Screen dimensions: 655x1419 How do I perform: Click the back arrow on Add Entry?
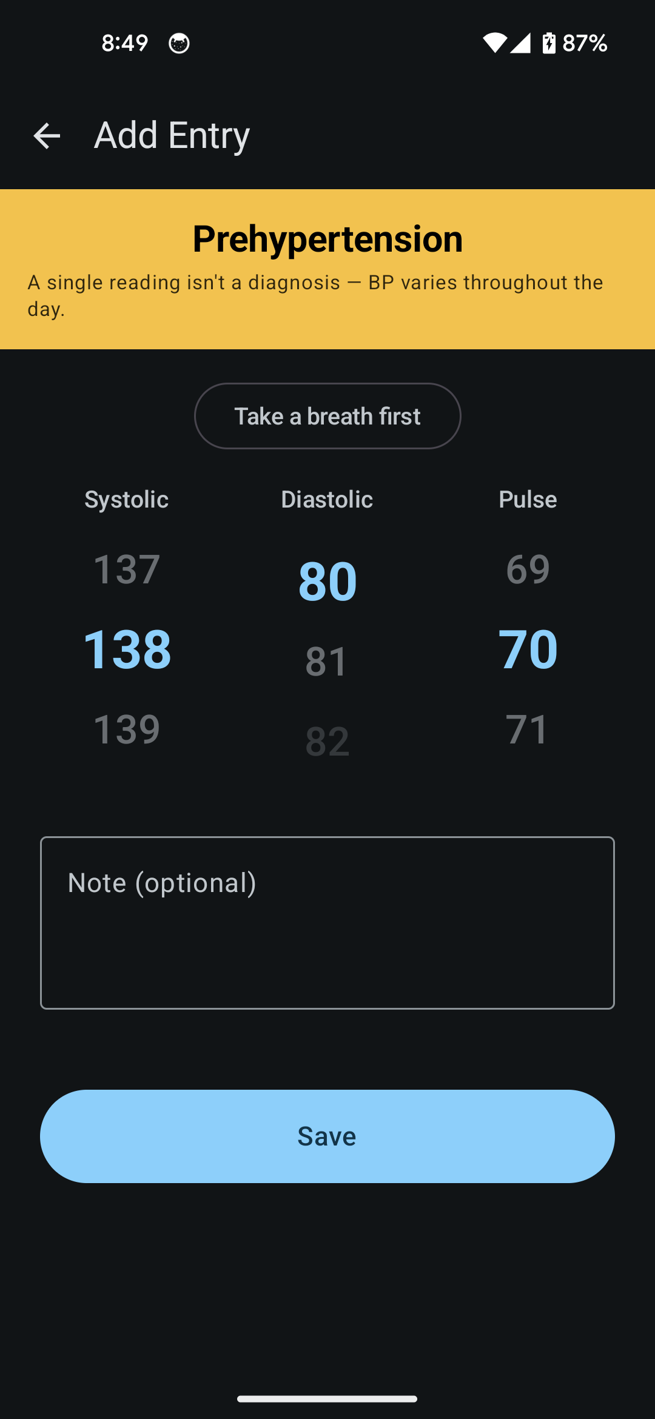coord(46,136)
